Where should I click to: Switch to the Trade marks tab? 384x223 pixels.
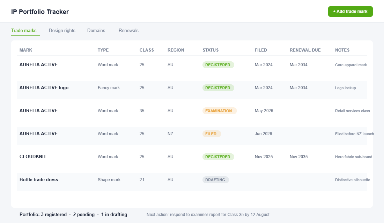coord(24,31)
